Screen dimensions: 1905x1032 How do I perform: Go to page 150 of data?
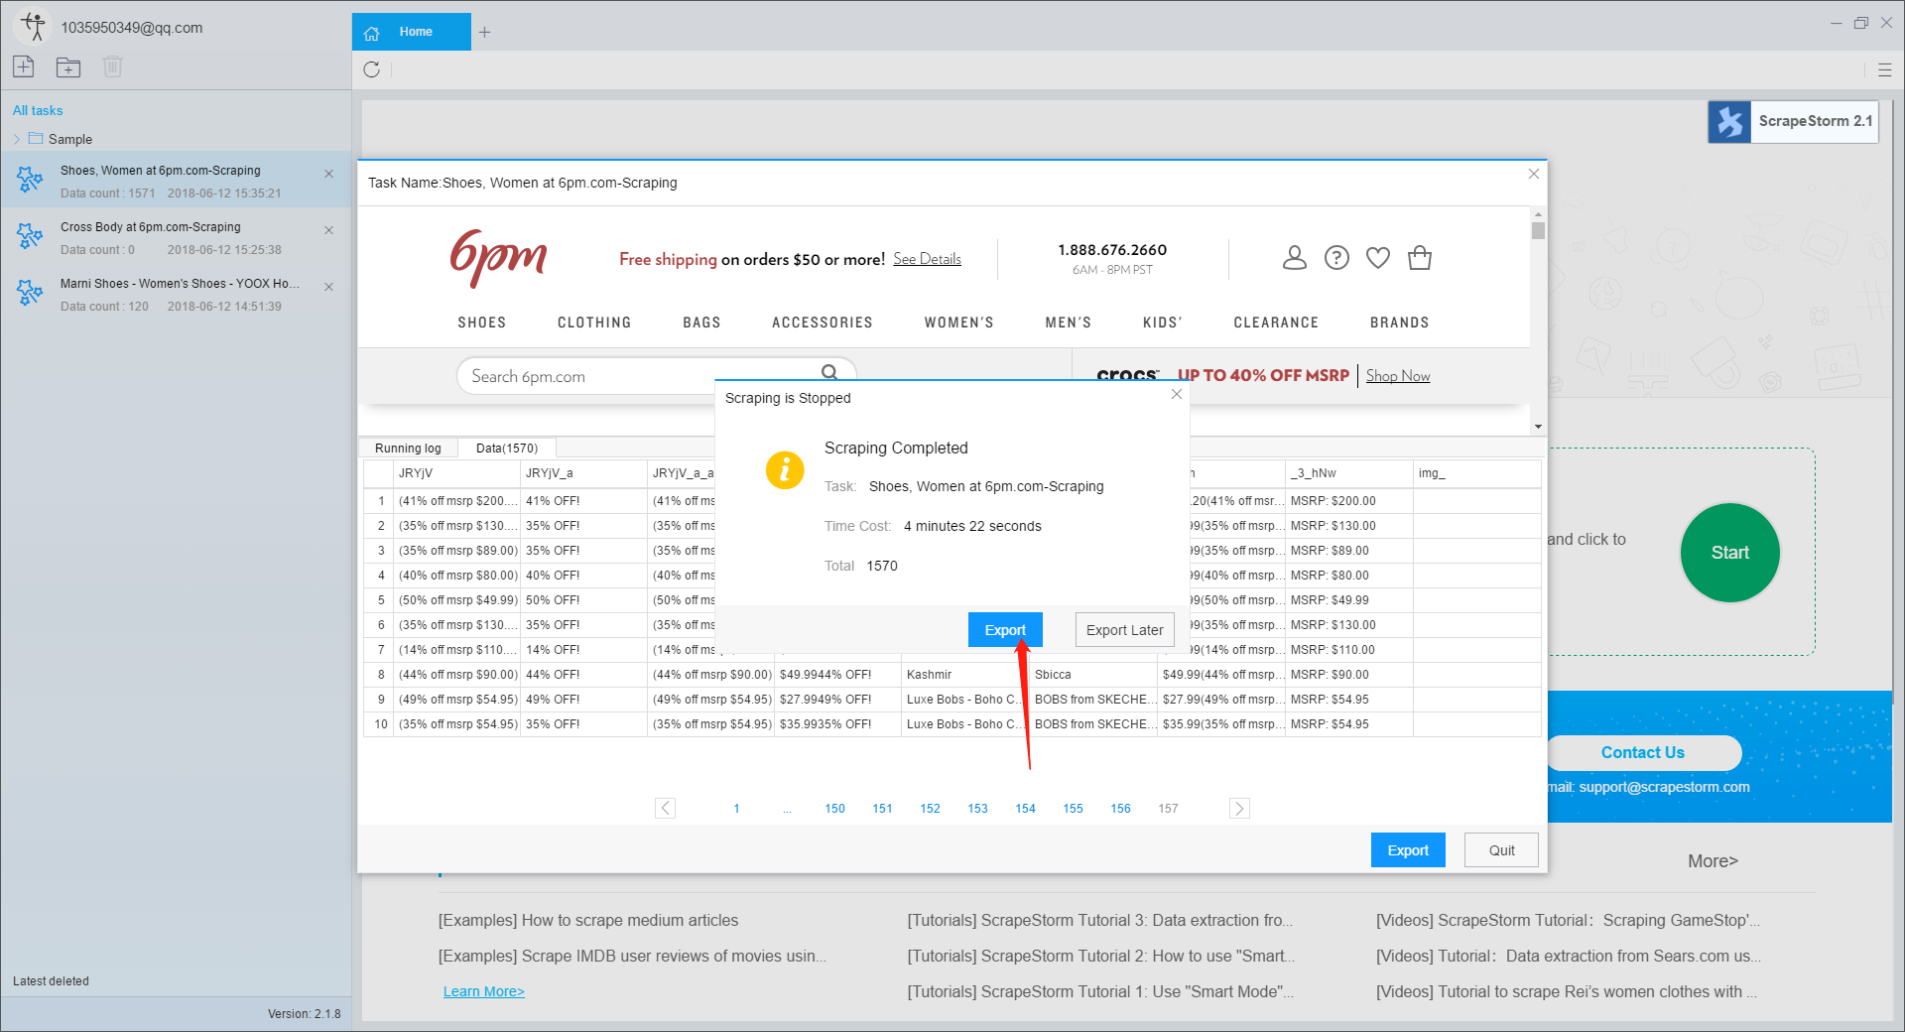834,809
